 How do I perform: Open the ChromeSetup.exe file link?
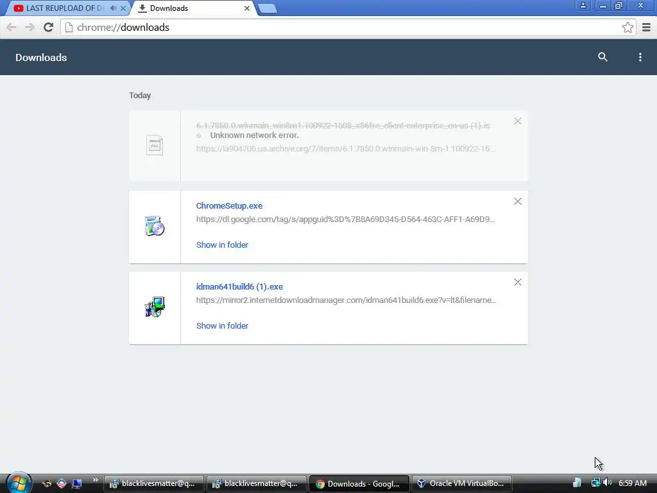tap(229, 206)
